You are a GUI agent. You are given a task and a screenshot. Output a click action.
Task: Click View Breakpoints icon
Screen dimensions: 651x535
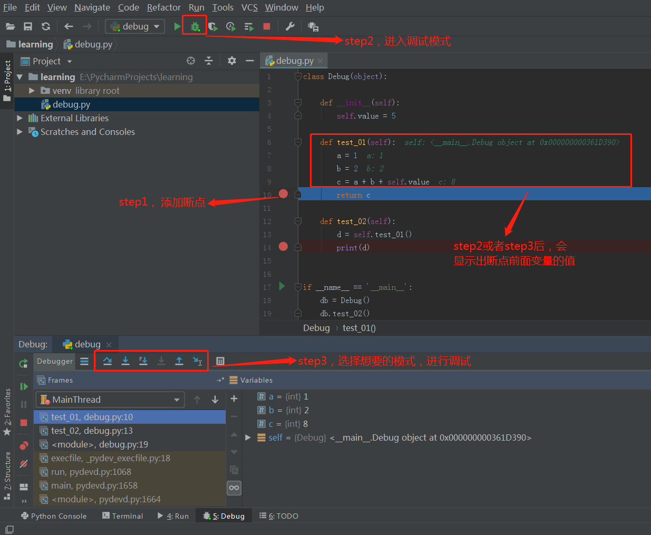[x=24, y=446]
